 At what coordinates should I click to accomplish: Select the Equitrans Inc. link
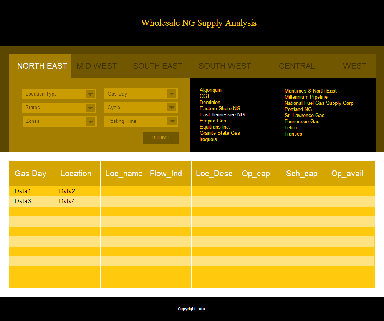click(x=215, y=127)
